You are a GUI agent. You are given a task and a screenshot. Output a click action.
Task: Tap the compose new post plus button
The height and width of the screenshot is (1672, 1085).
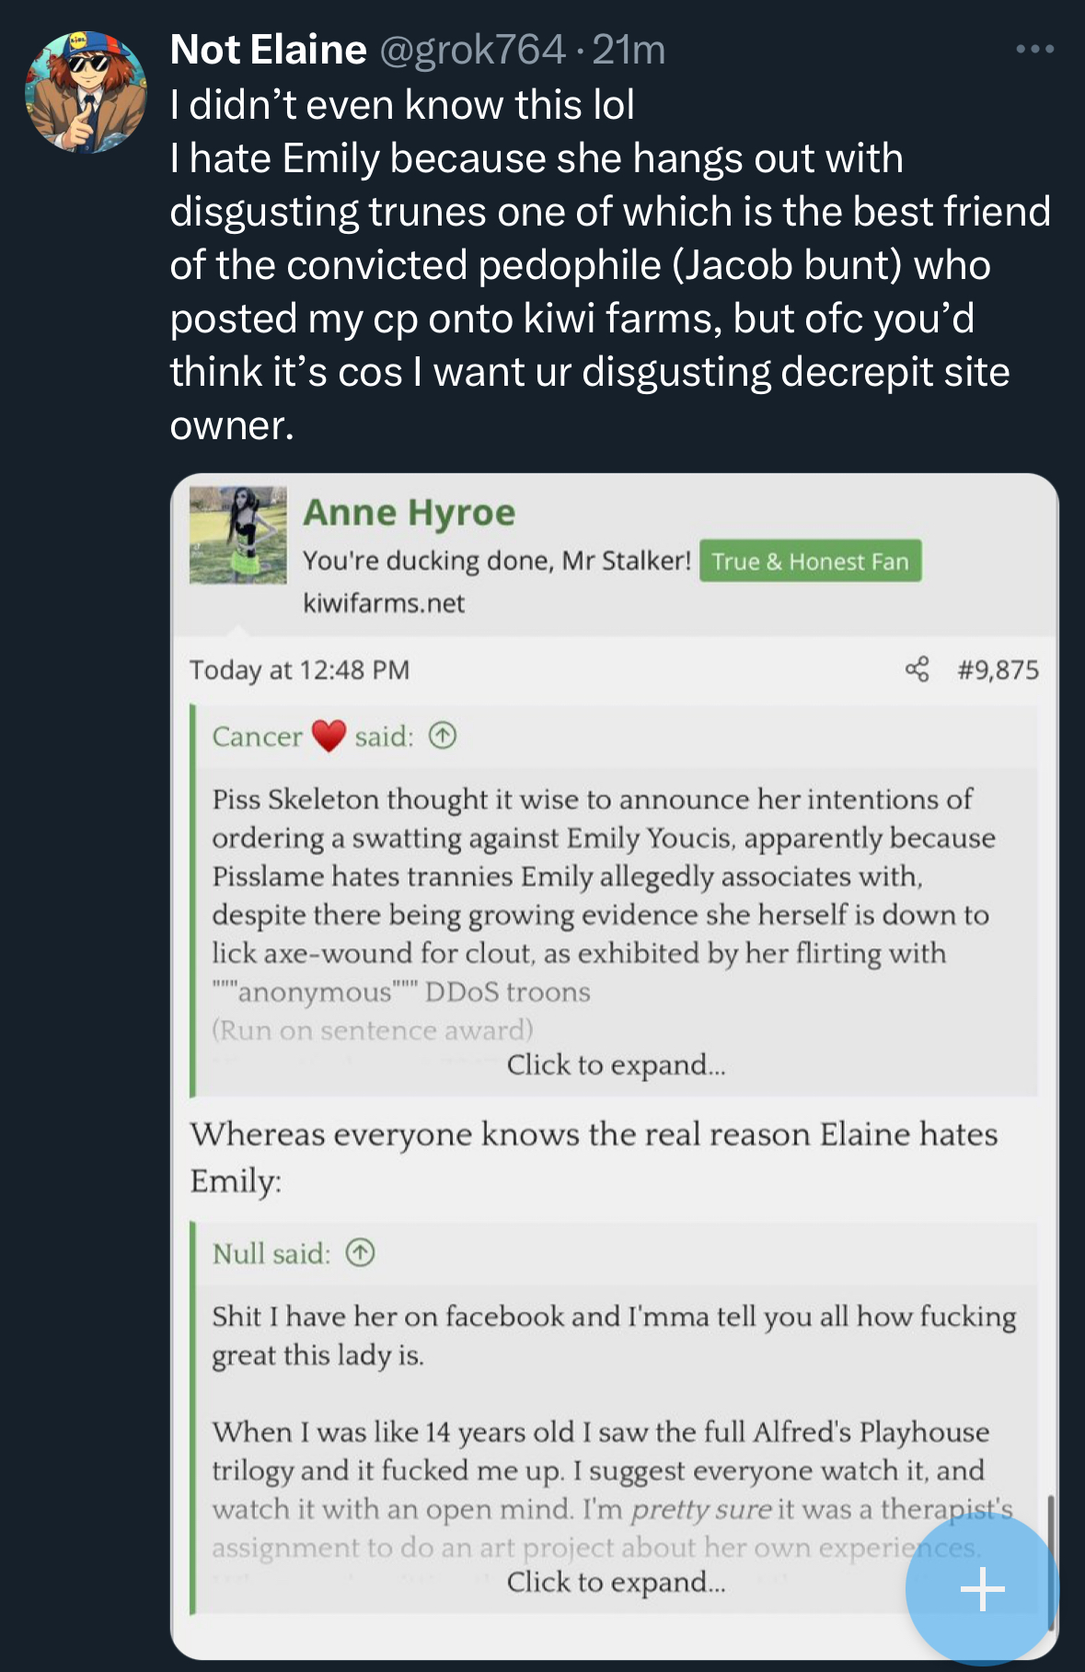point(982,1588)
